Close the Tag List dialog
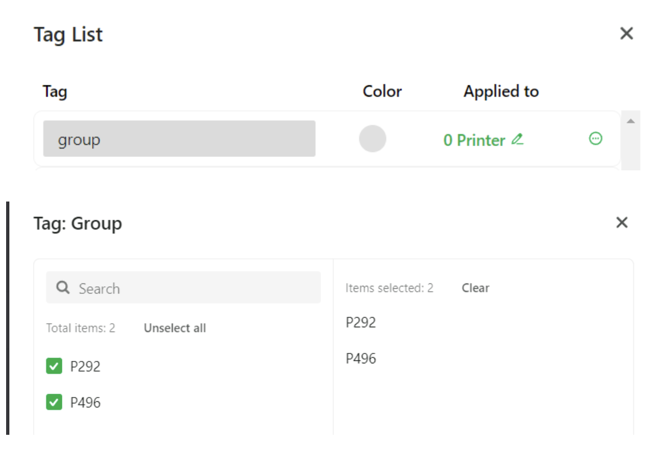Viewport: 654px width, 469px height. coord(627,34)
